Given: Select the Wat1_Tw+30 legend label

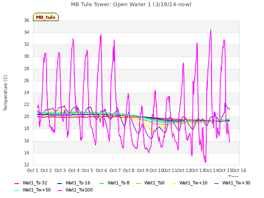Looking at the screenshot, I should click(x=236, y=183).
